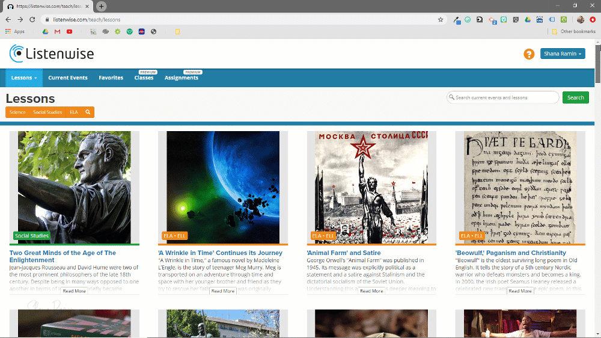Expand the Shana Ramin account dropdown
Viewport: 601px width, 338px height.
coord(563,54)
